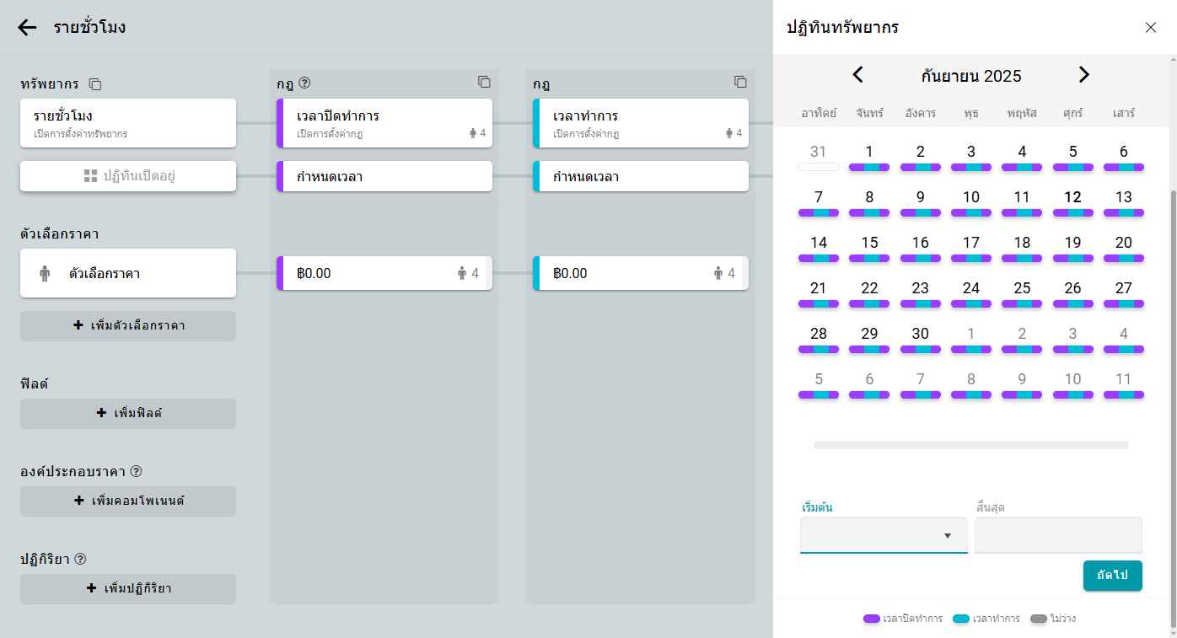Click the horizontal scrollbar below calendar
Image resolution: width=1177 pixels, height=638 pixels.
[970, 444]
